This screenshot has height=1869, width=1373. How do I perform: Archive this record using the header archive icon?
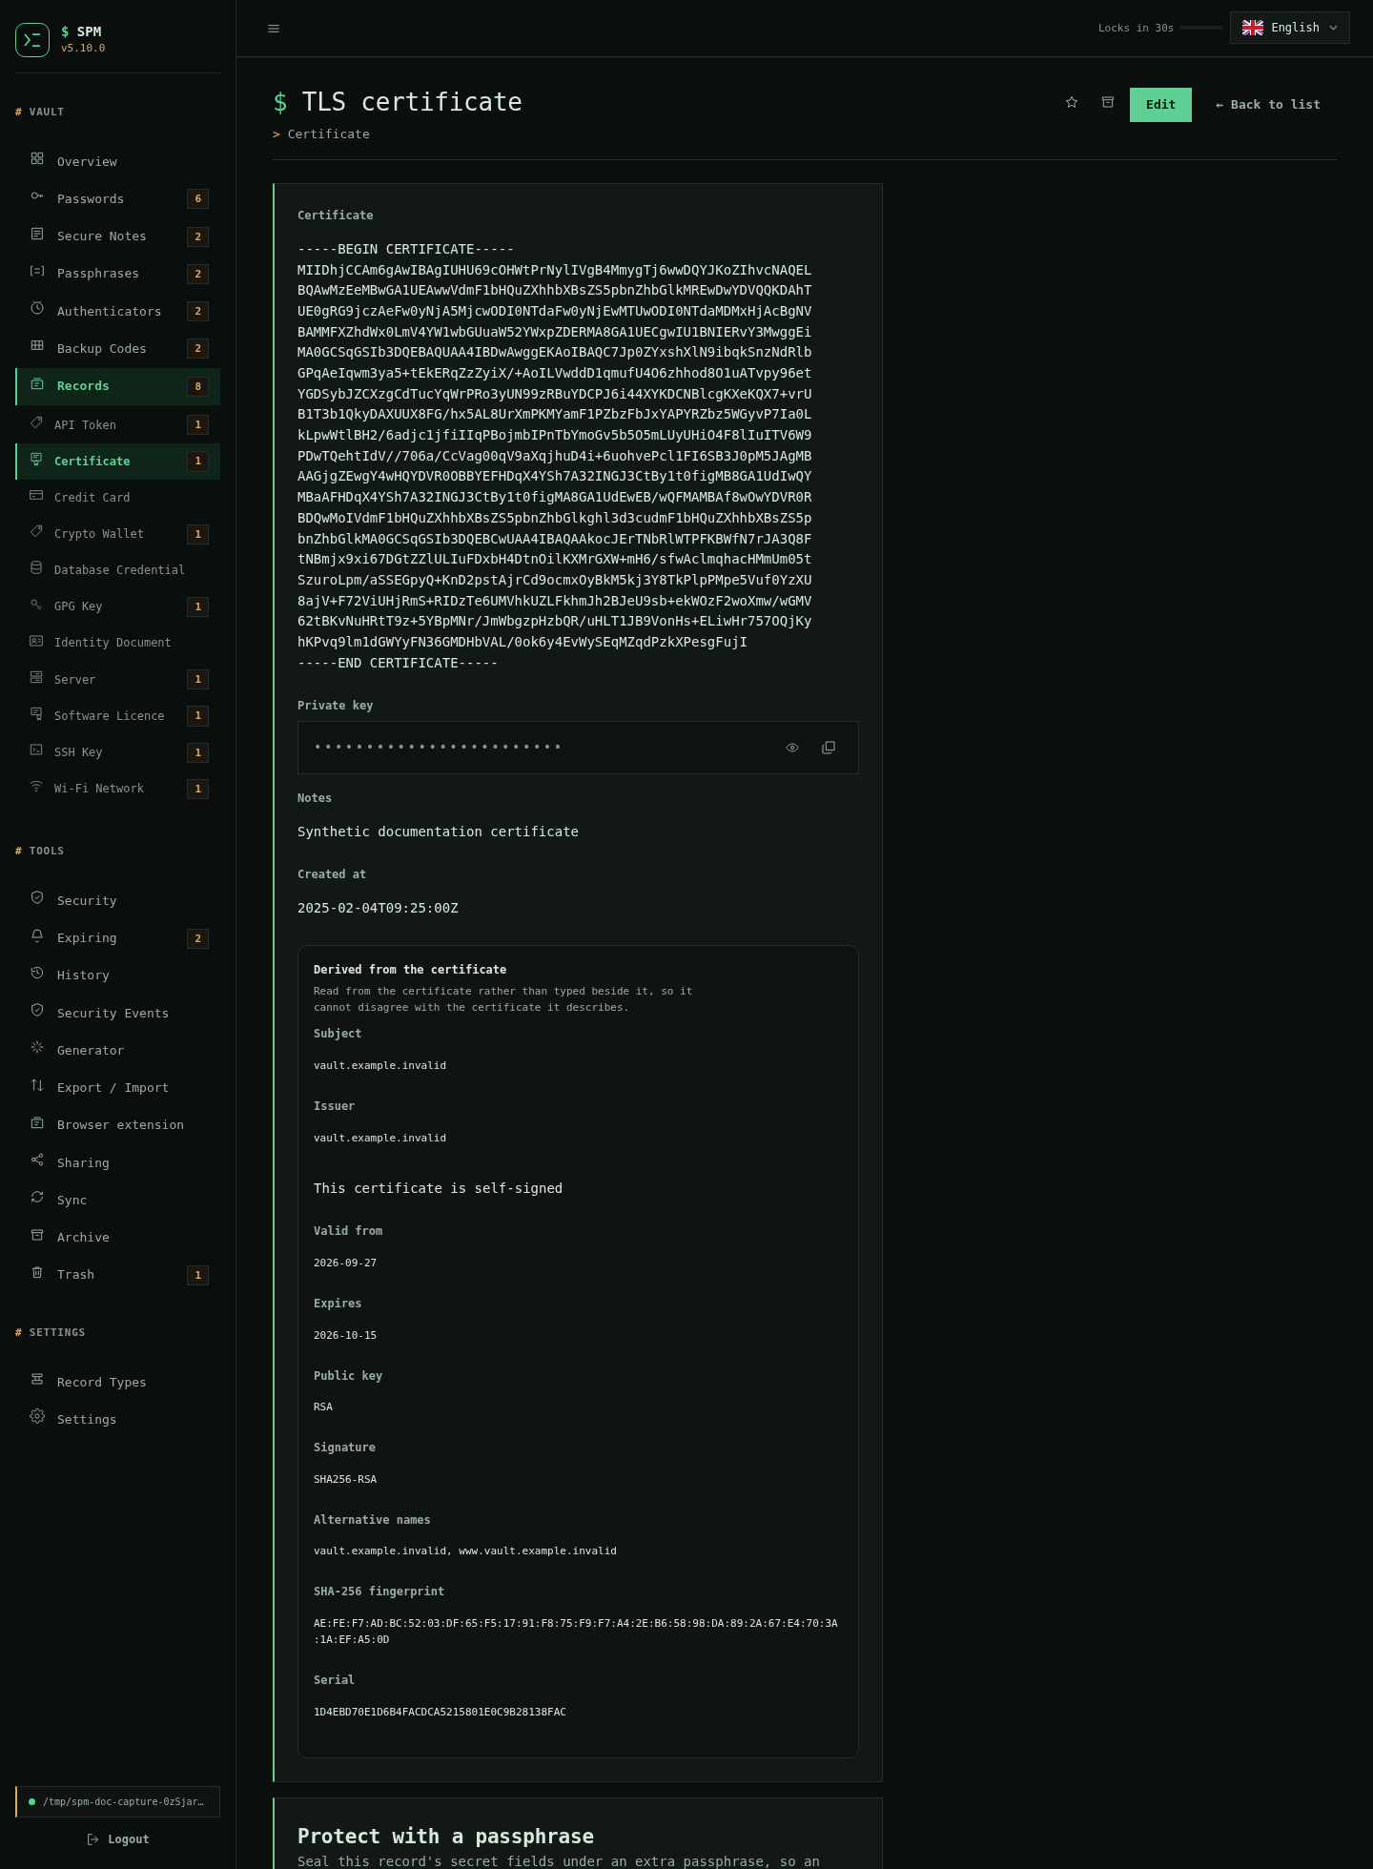click(x=1108, y=103)
